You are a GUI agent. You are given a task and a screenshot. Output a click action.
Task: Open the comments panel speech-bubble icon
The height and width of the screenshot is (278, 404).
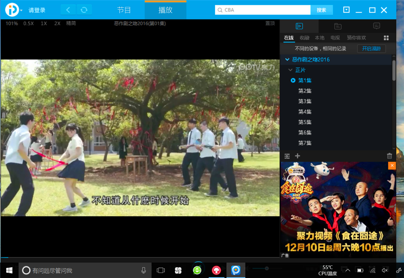pos(377,26)
